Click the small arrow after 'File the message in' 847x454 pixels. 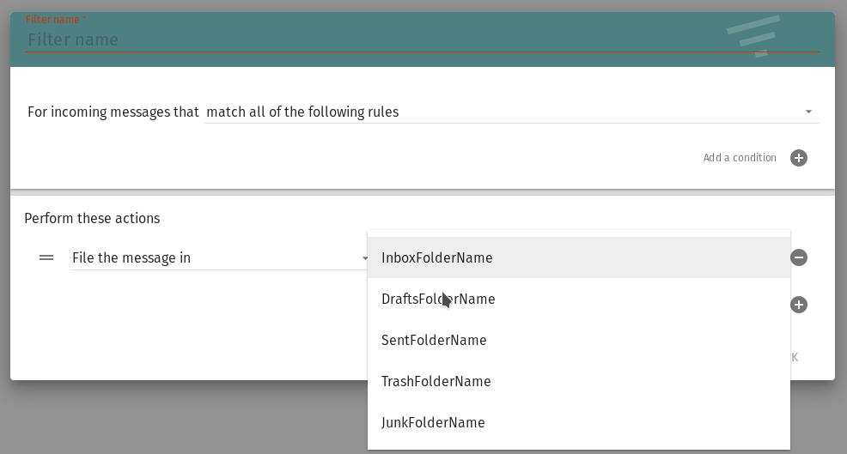coord(364,258)
